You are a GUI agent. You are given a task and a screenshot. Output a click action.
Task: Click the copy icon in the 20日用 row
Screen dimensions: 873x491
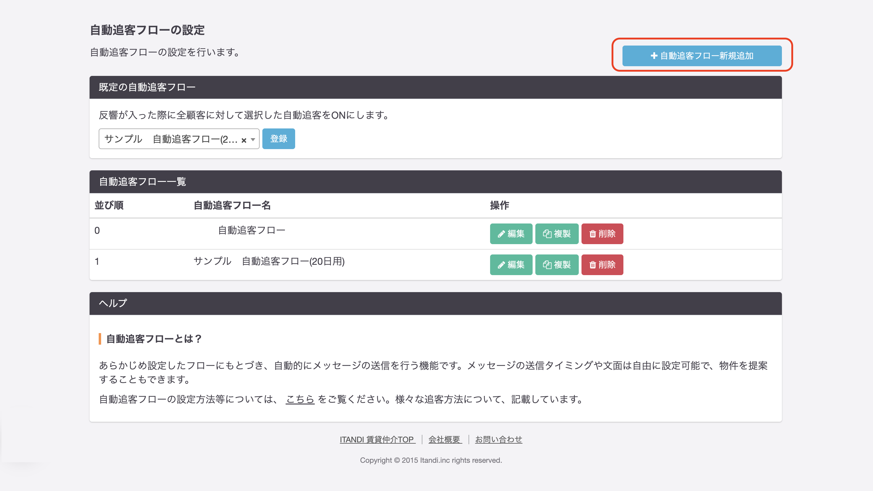(547, 265)
